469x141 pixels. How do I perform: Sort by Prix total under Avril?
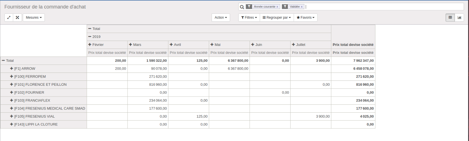pyautogui.click(x=188, y=53)
